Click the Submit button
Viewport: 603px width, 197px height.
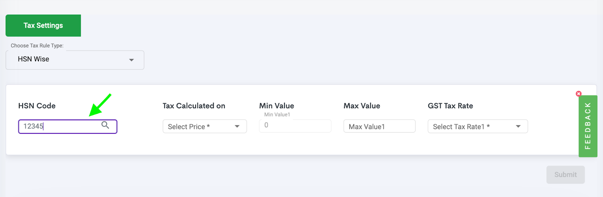pos(565,175)
